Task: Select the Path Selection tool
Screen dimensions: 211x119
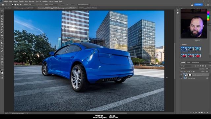Action: 2,57
